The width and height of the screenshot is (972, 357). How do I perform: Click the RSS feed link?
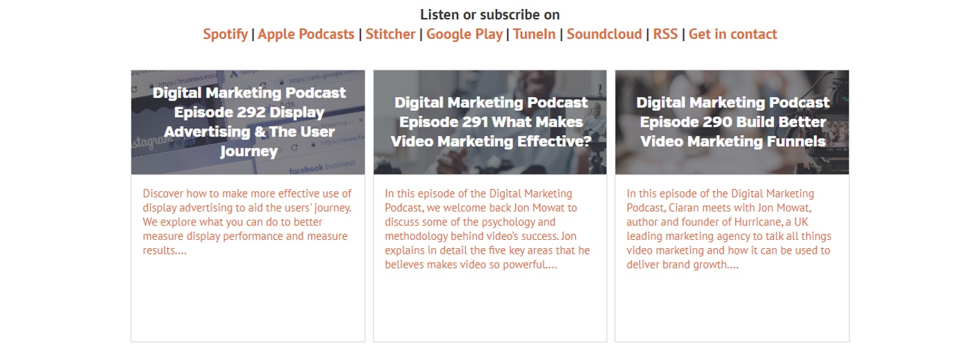click(x=665, y=34)
